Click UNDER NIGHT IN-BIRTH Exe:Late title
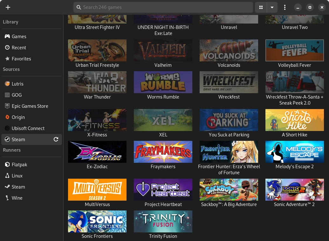The width and height of the screenshot is (329, 241). tap(163, 30)
